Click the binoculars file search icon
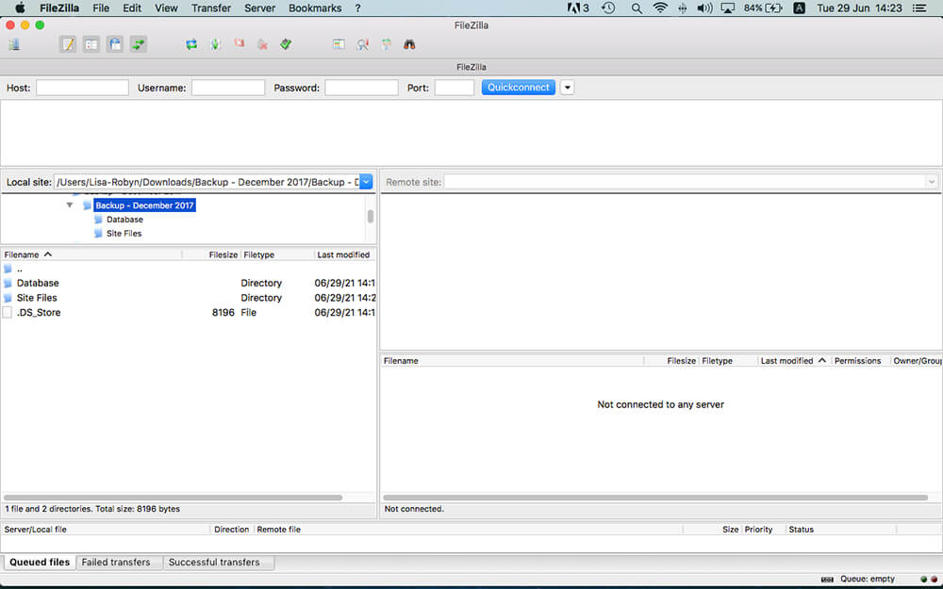 [x=409, y=44]
